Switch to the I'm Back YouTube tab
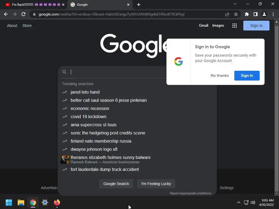The width and height of the screenshot is (279, 209). (33, 5)
